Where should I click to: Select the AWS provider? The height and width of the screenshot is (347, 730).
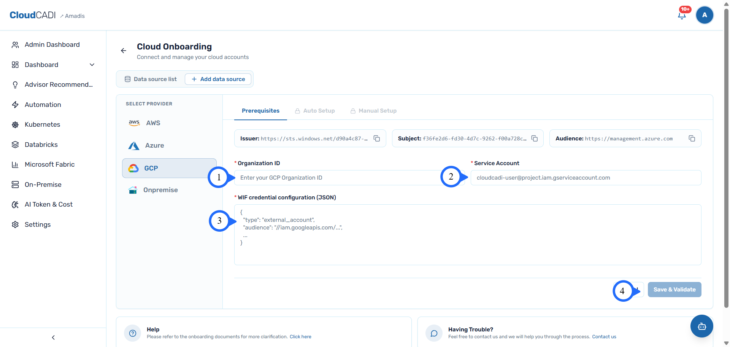coord(169,123)
